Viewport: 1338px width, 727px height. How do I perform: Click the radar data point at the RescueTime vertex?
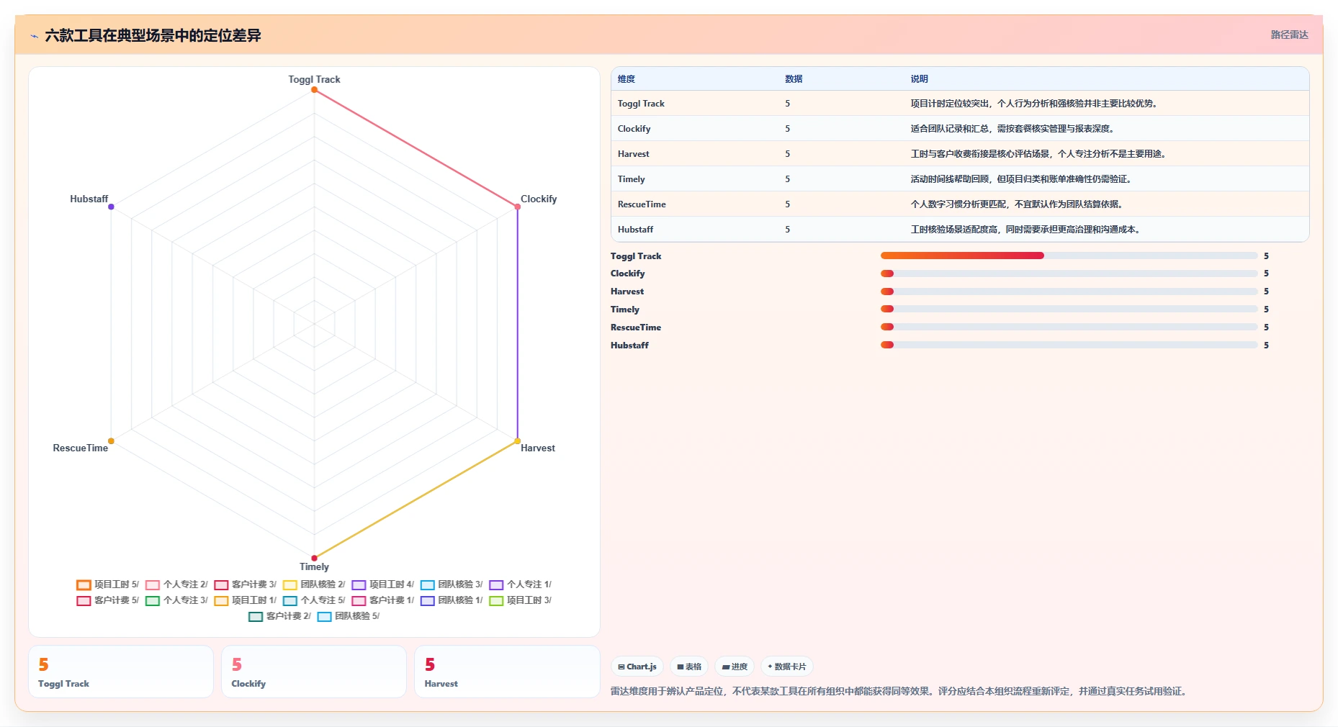111,441
